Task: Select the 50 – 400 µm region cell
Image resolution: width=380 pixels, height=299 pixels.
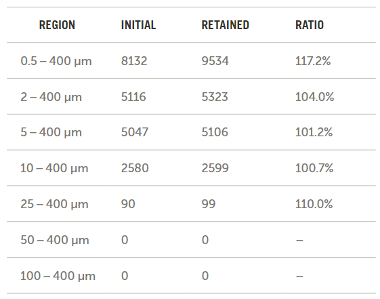Action: (55, 240)
